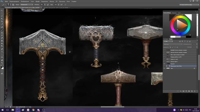This screenshot has width=200, height=112.
Task: Switch to the second open document tab
Action: click(56, 7)
